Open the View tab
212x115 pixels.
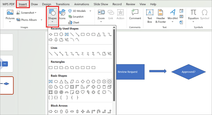143,4
